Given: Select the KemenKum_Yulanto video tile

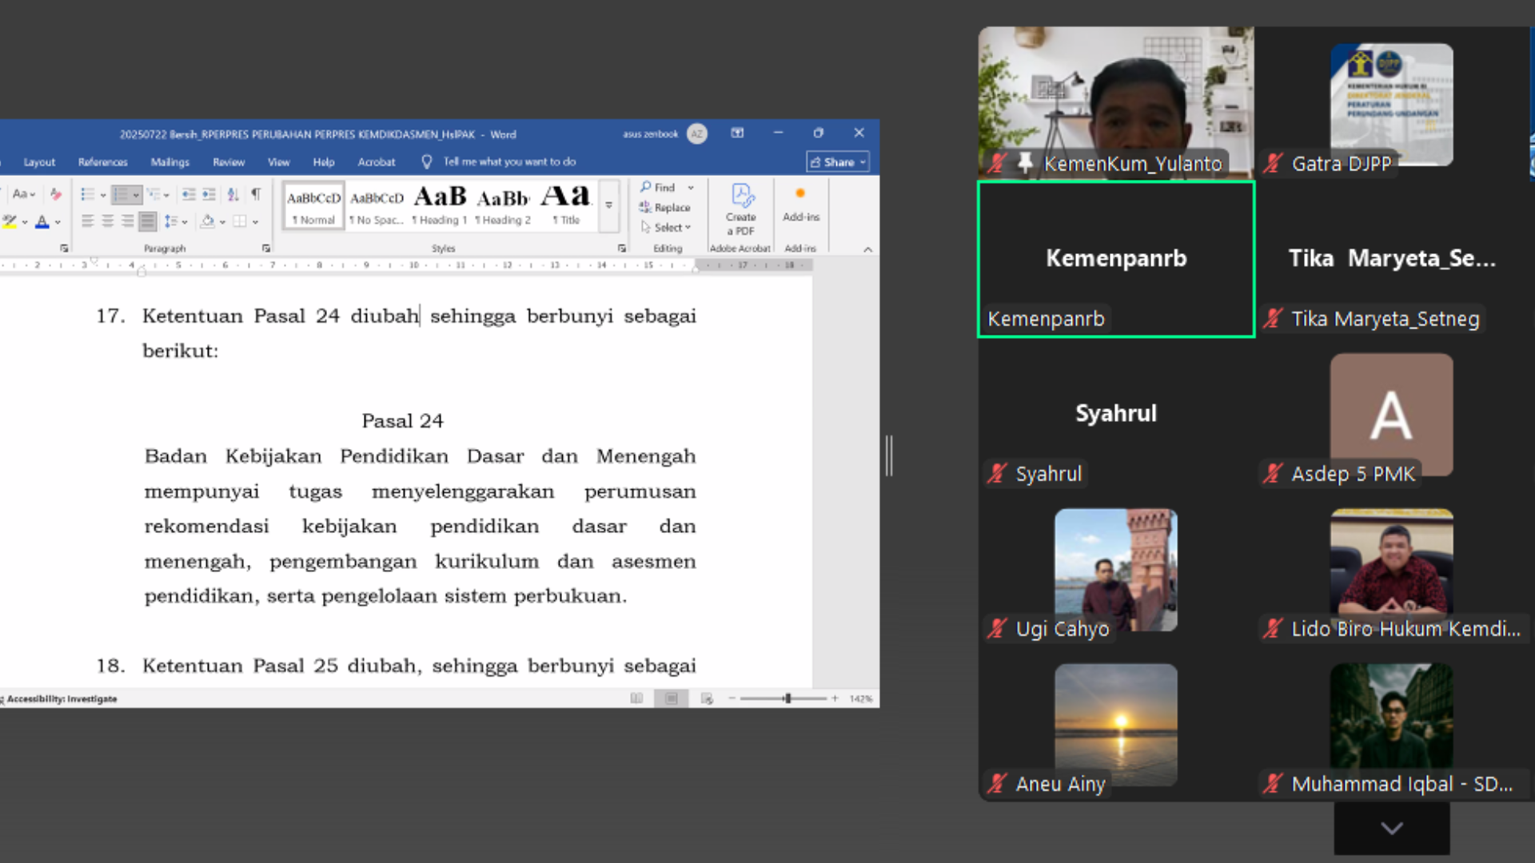Looking at the screenshot, I should click(x=1116, y=102).
